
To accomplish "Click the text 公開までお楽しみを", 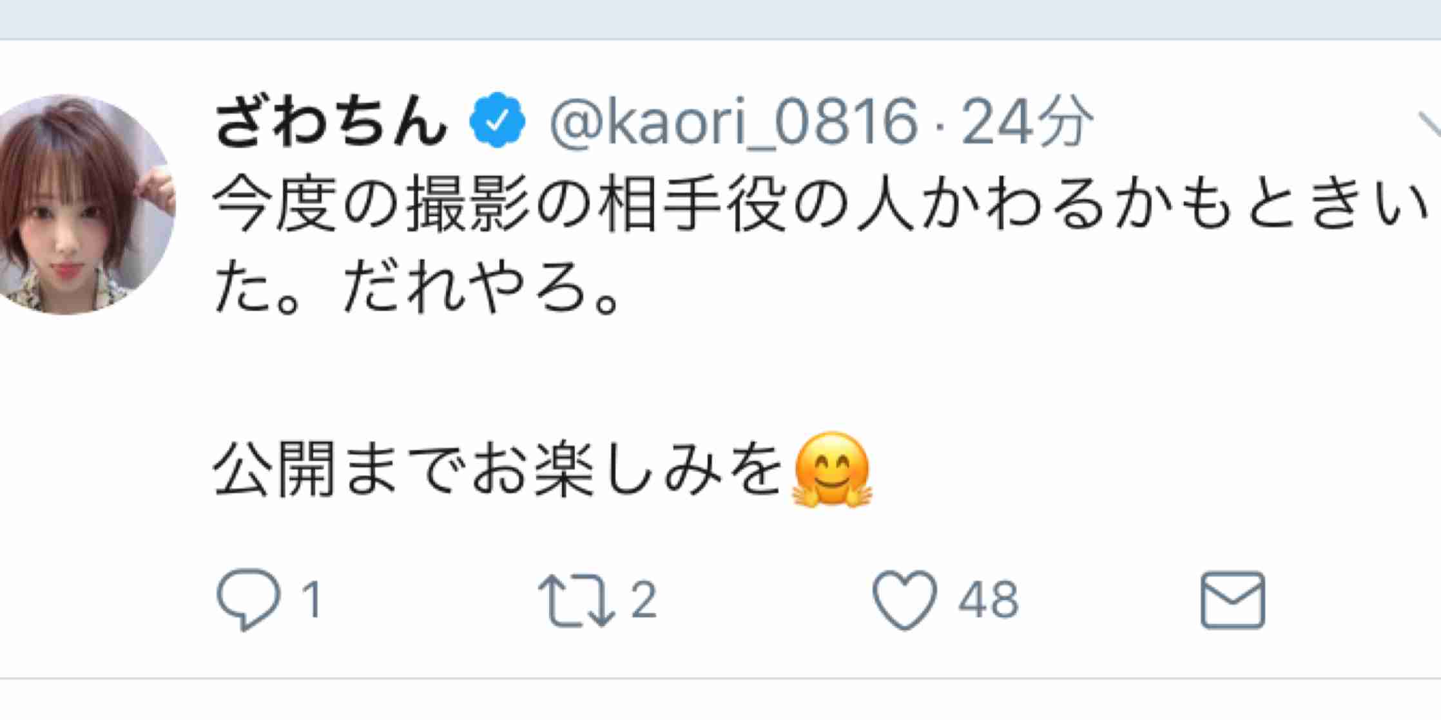I will pyautogui.click(x=498, y=469).
